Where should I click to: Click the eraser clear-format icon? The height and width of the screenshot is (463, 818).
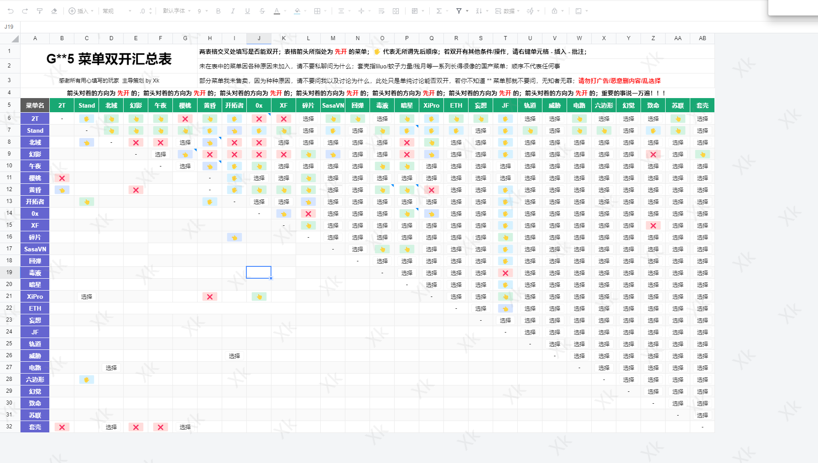54,11
